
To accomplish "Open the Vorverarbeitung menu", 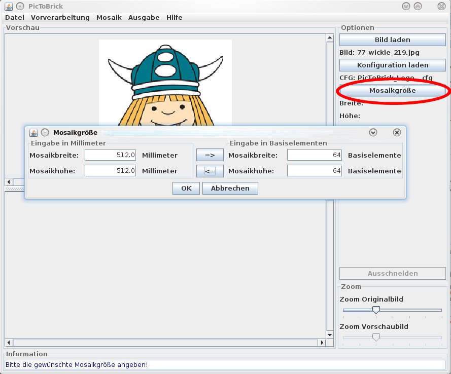I will coord(60,18).
